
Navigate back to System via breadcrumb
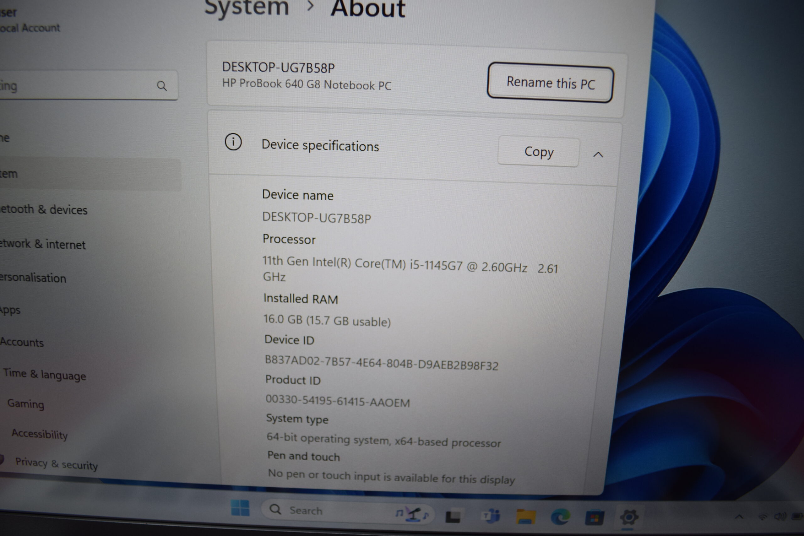click(x=247, y=7)
